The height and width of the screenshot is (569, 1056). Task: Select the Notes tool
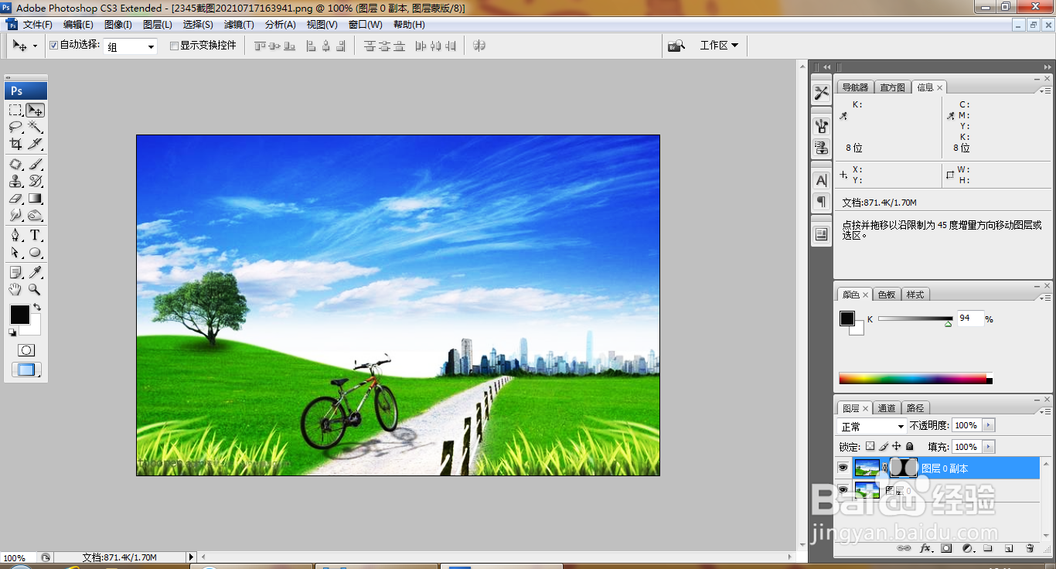coord(15,273)
